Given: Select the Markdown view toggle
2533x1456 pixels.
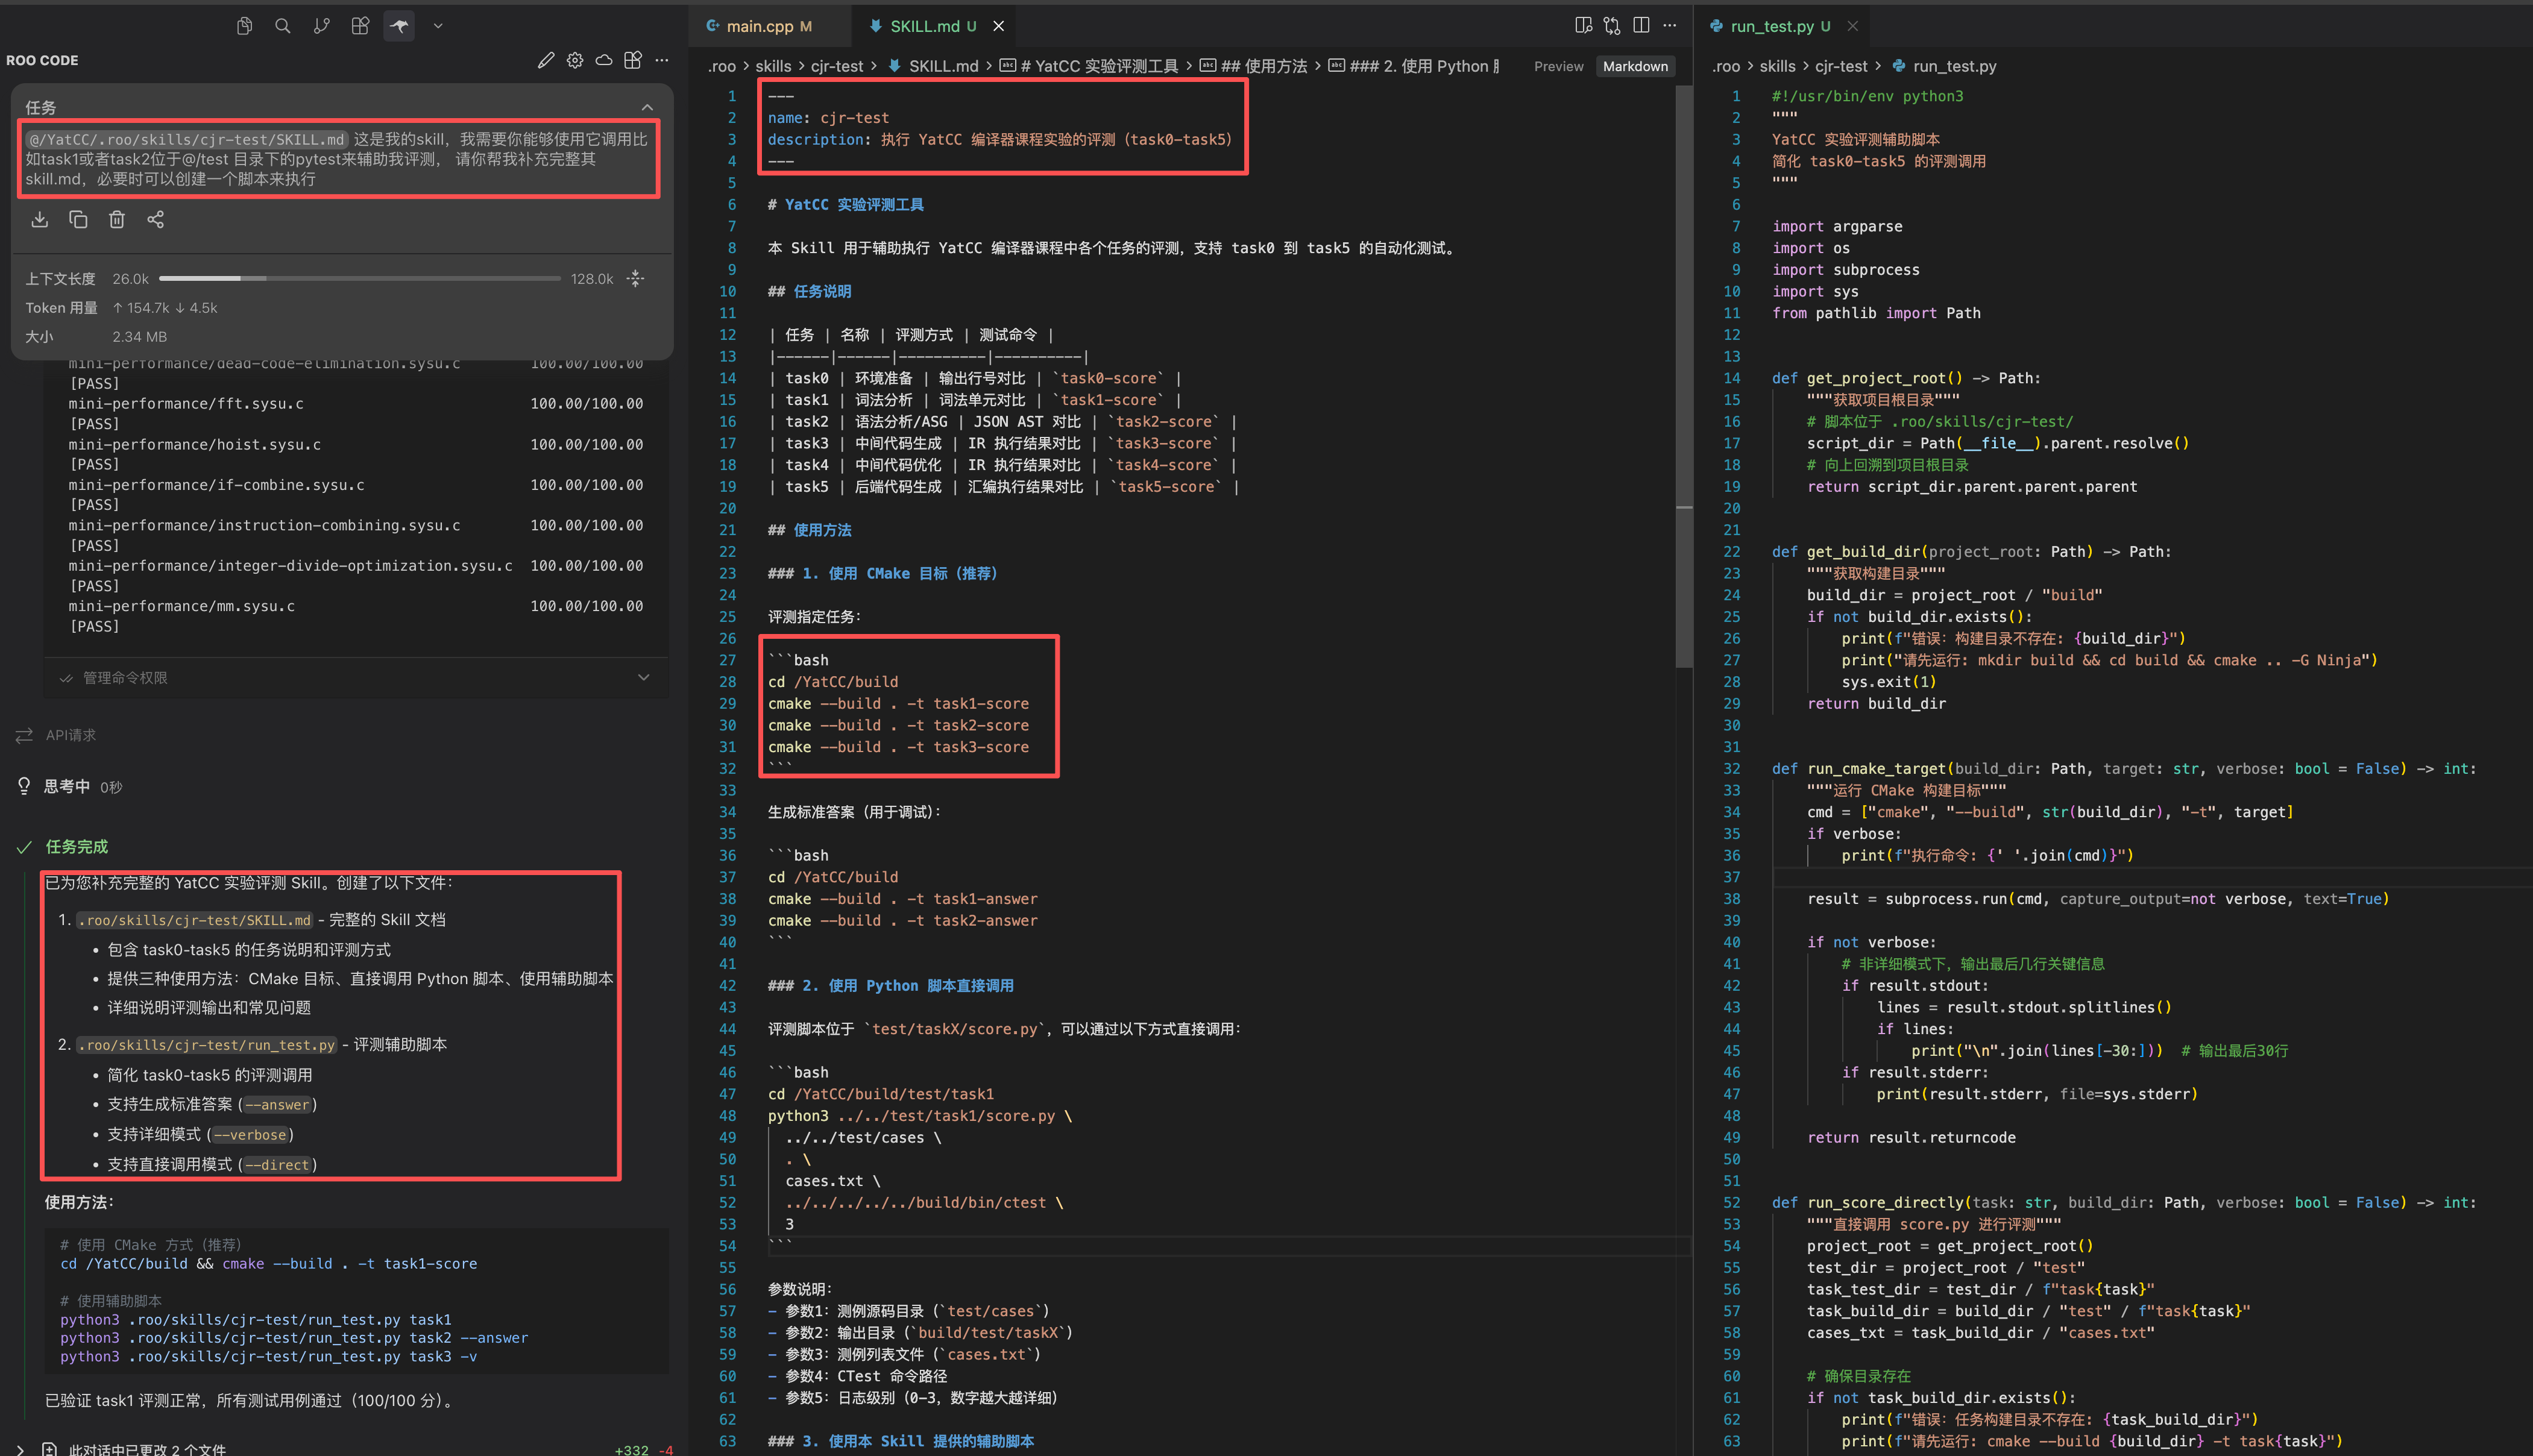Looking at the screenshot, I should pyautogui.click(x=1635, y=66).
